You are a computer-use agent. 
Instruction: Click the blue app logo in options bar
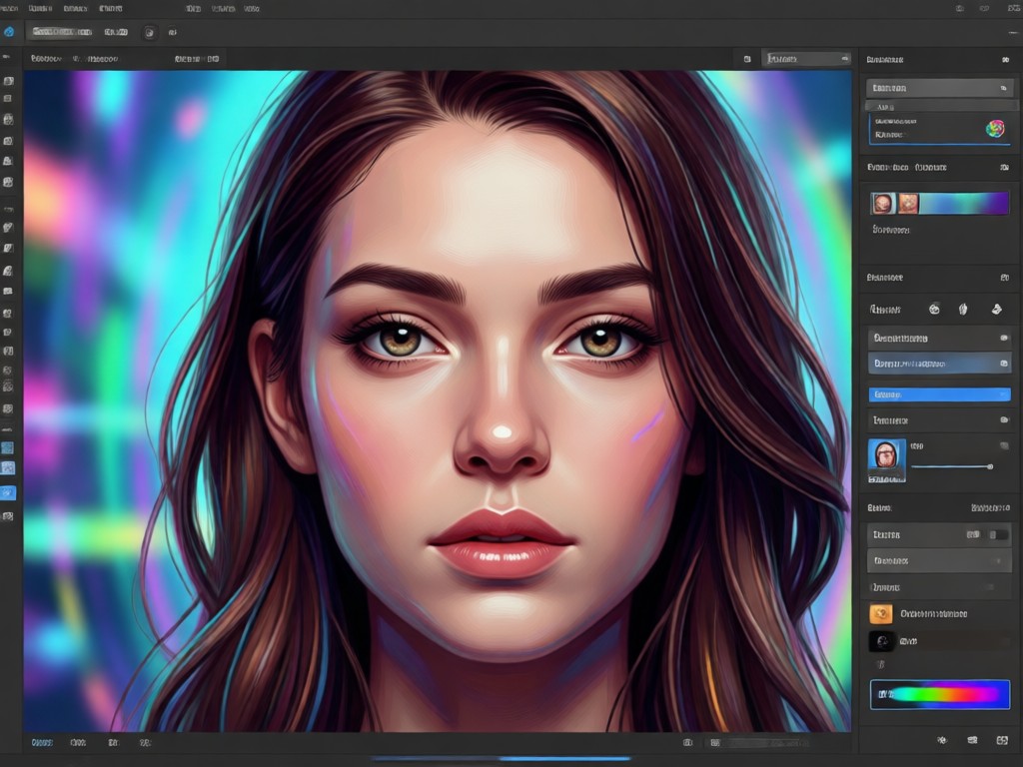[8, 32]
